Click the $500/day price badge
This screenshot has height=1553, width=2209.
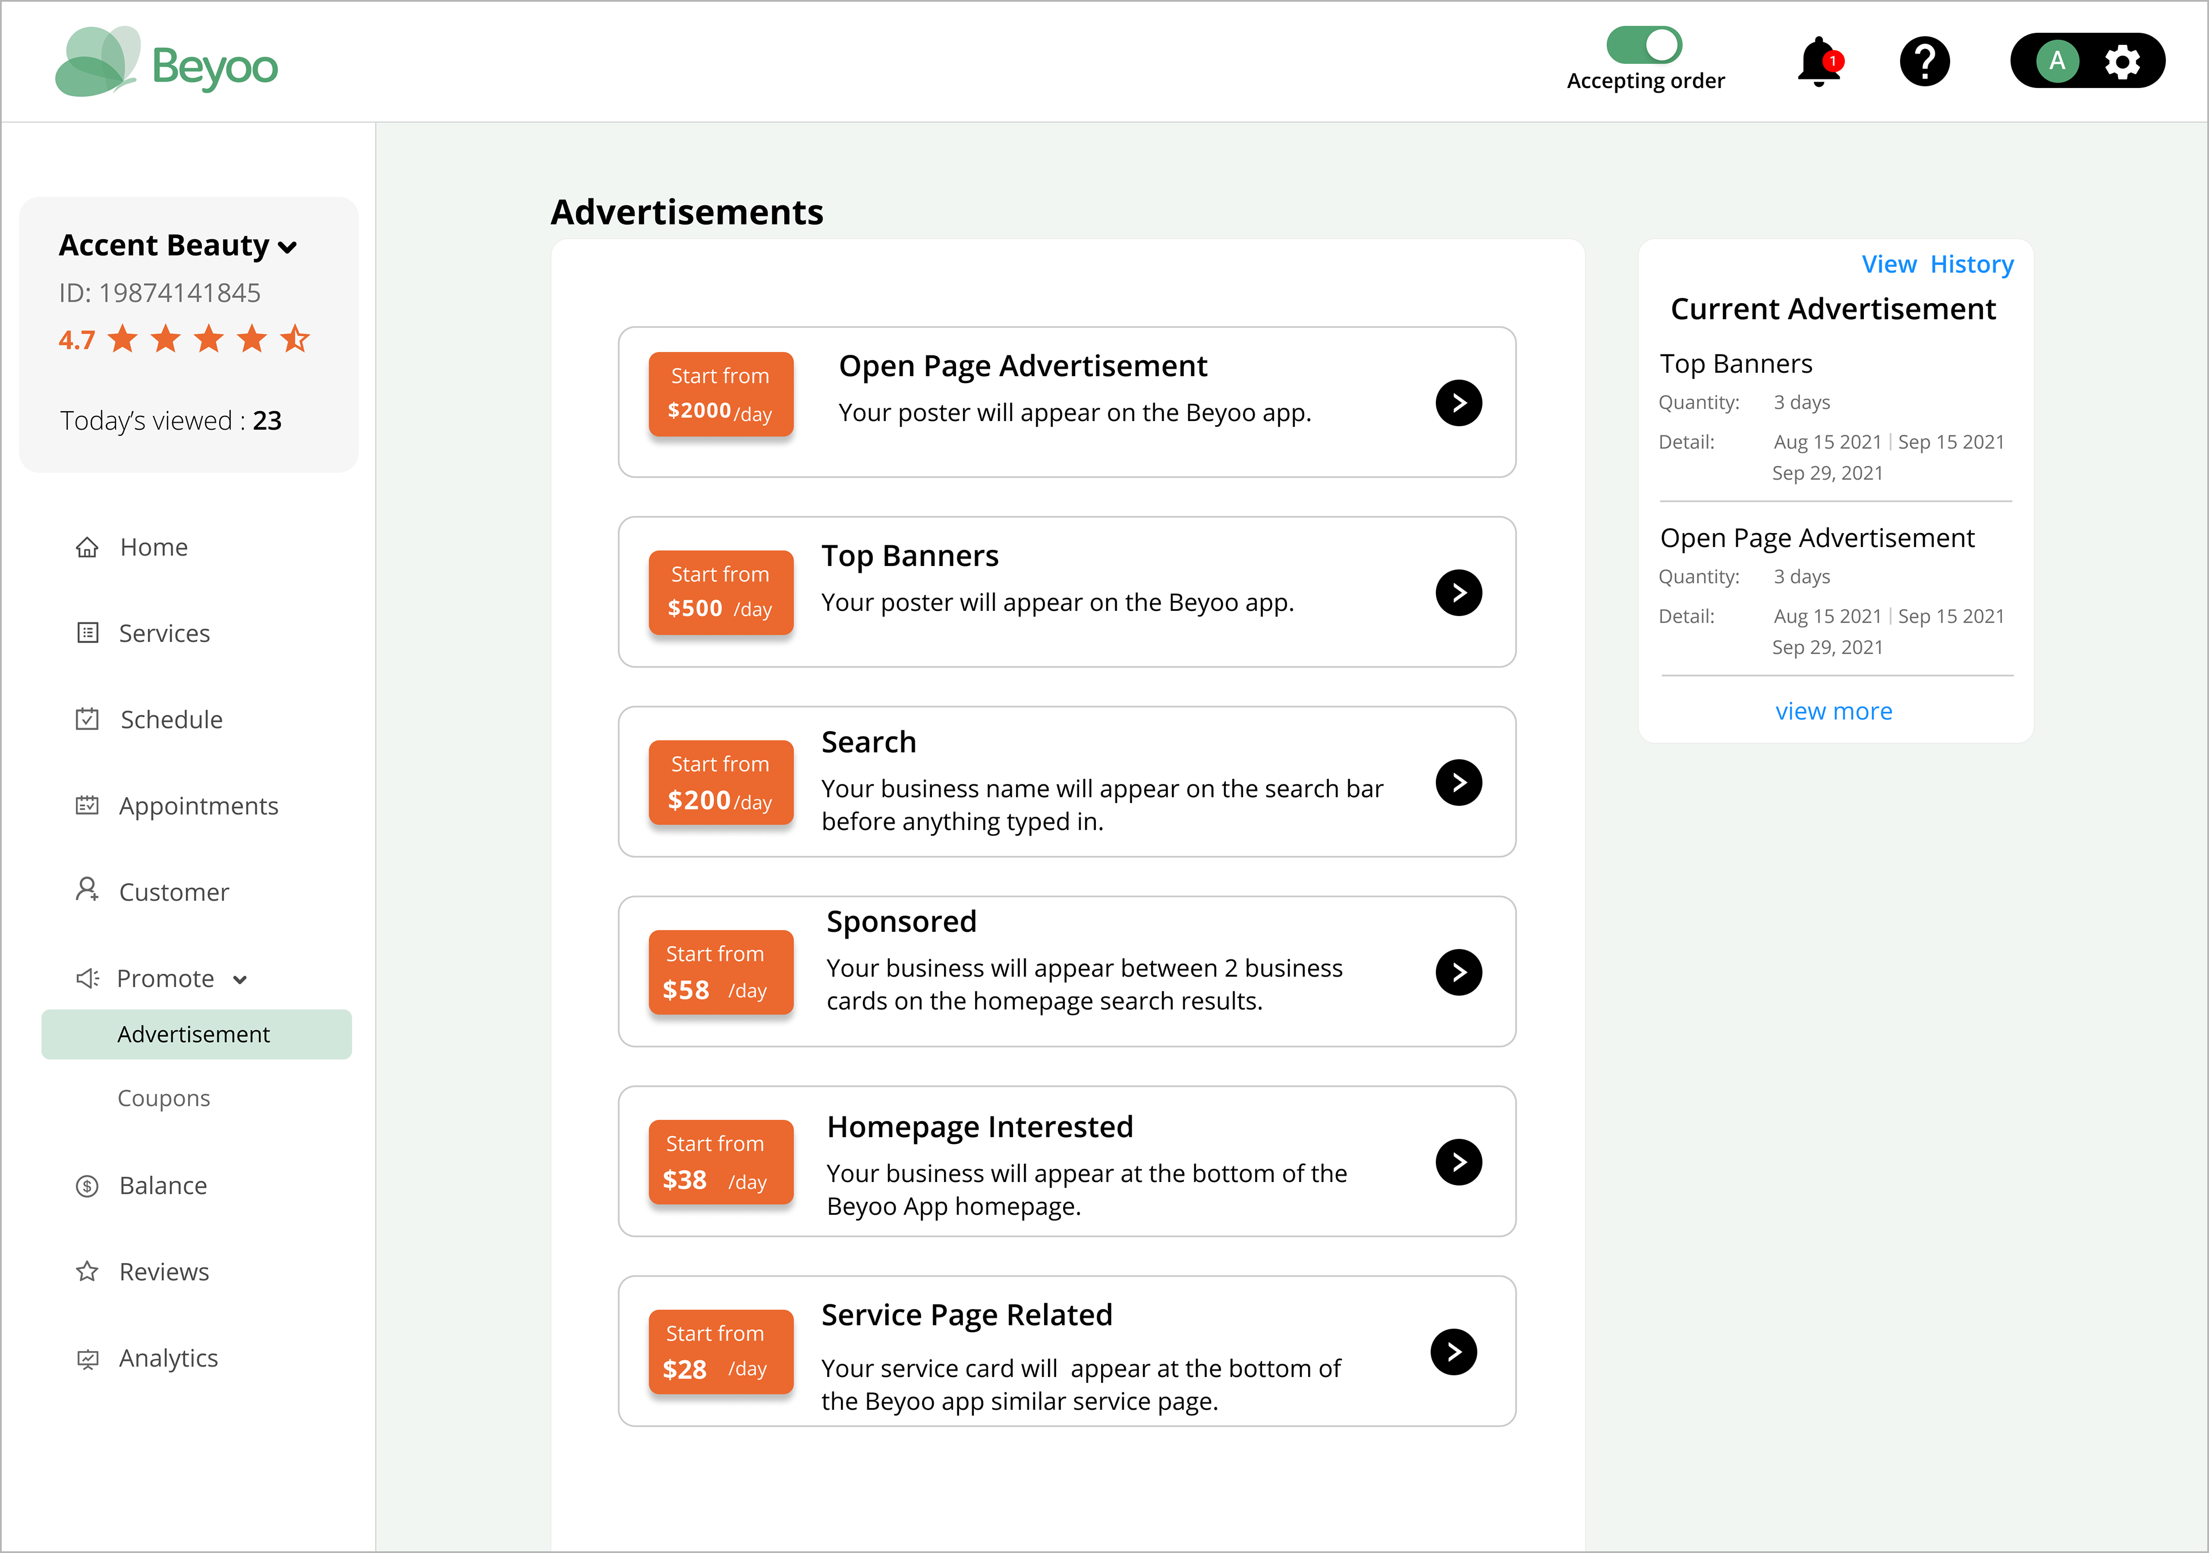tap(721, 592)
